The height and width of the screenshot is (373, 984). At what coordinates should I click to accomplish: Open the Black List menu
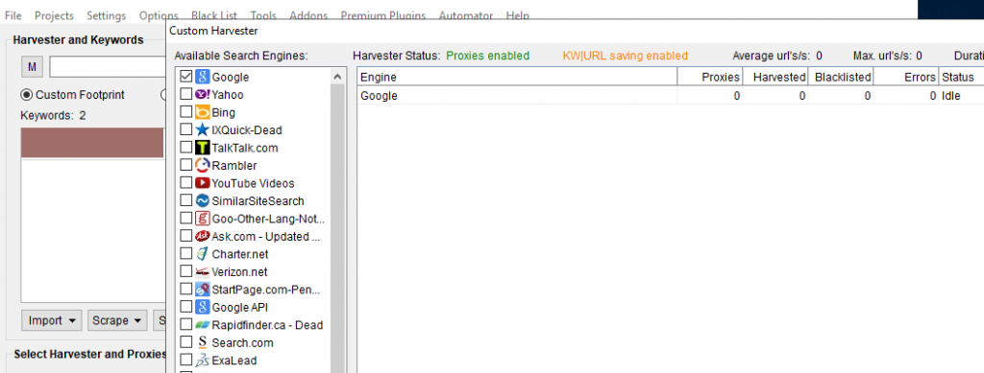(214, 15)
